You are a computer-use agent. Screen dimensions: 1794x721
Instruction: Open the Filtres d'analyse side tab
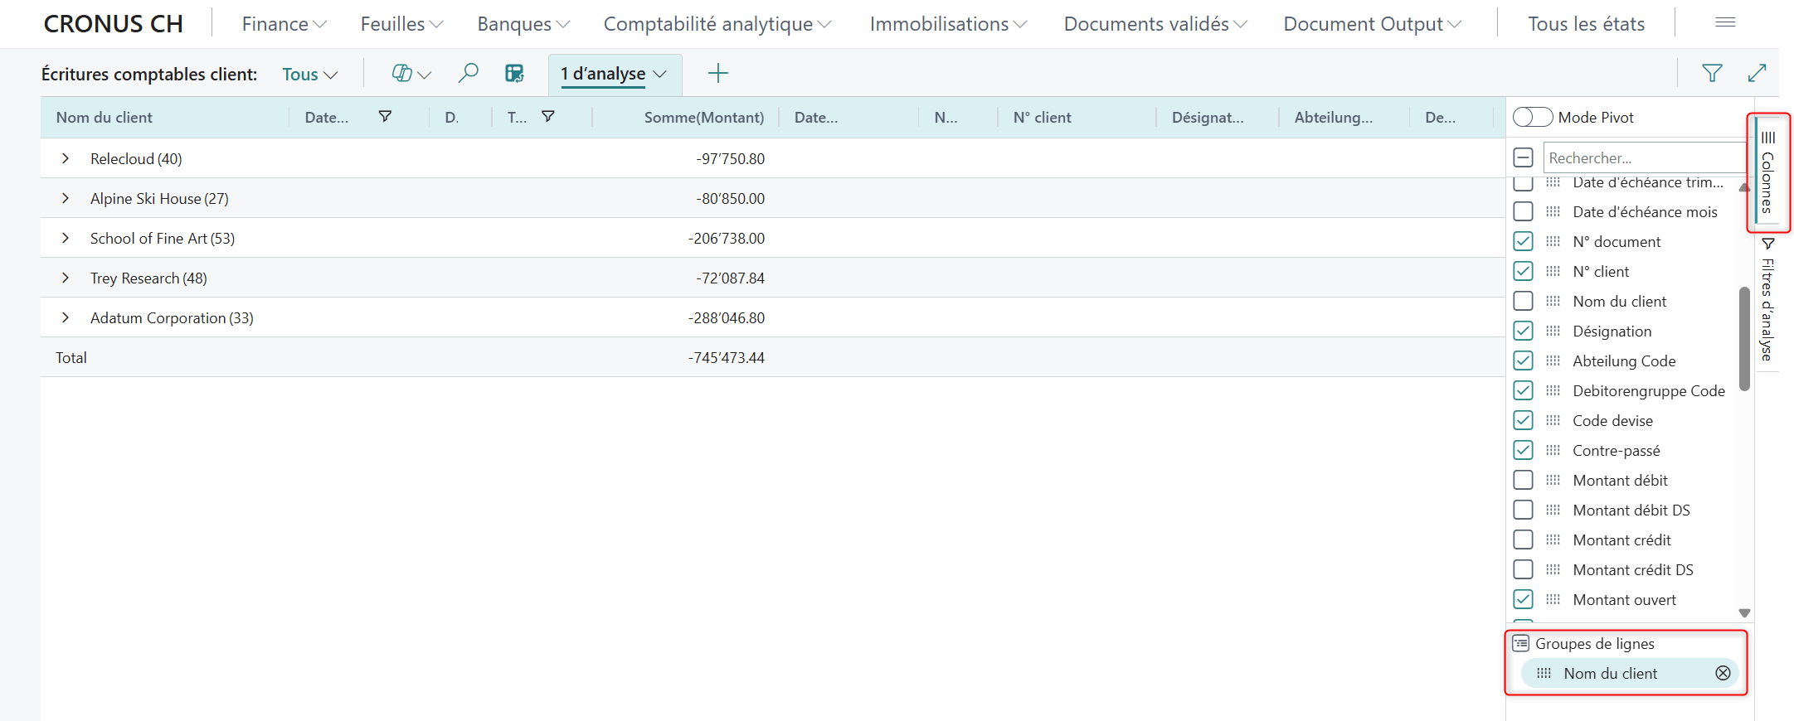click(x=1767, y=305)
